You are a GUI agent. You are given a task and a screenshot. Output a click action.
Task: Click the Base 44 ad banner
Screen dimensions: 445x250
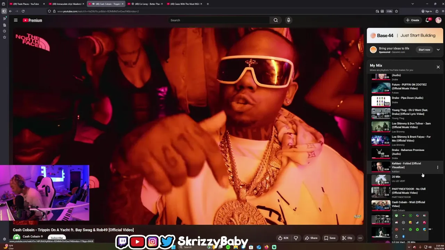pyautogui.click(x=405, y=35)
